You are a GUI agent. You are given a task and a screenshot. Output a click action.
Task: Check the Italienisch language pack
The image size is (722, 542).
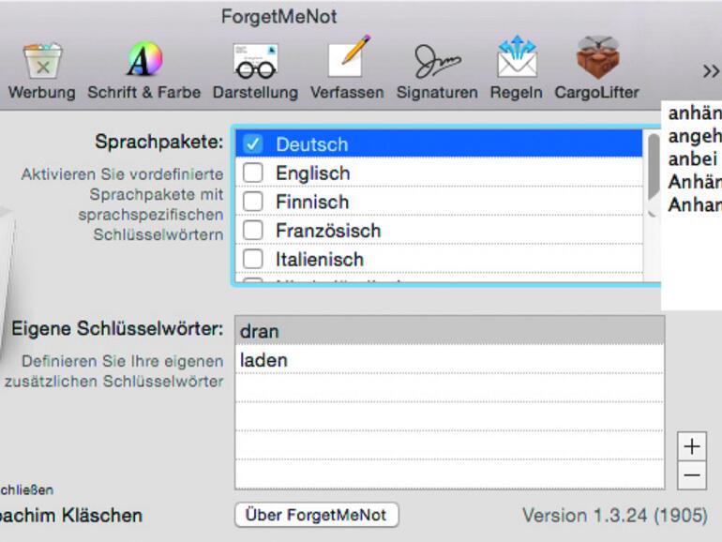(252, 259)
